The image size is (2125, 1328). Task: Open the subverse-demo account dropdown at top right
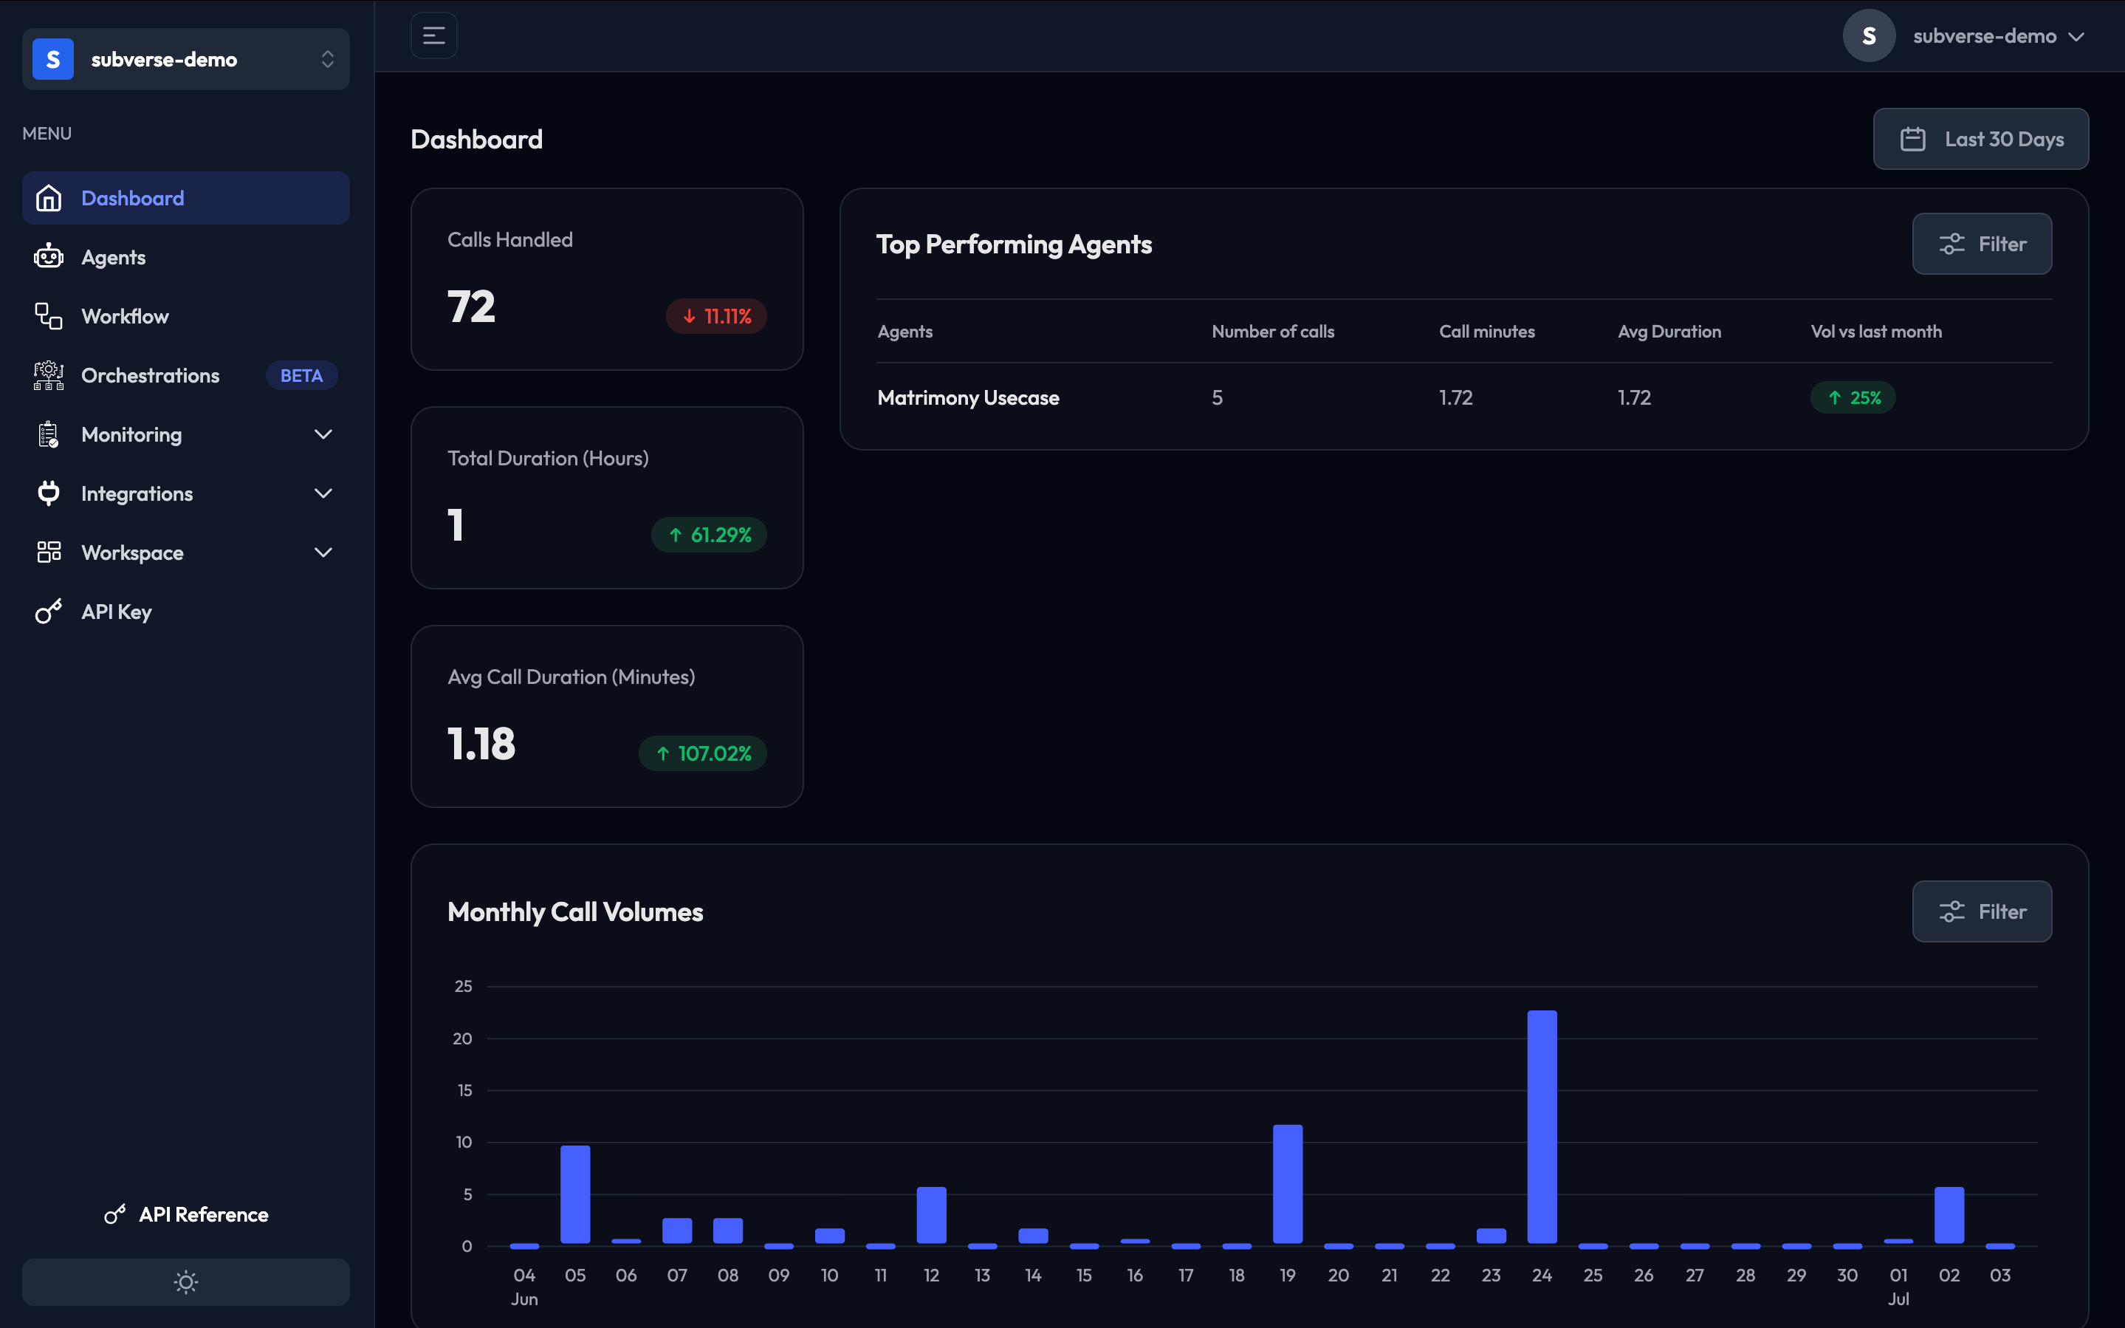click(1964, 36)
